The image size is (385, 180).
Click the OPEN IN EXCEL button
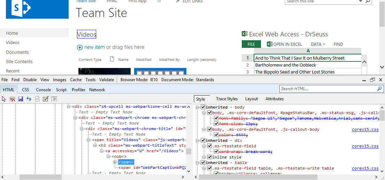point(284,44)
